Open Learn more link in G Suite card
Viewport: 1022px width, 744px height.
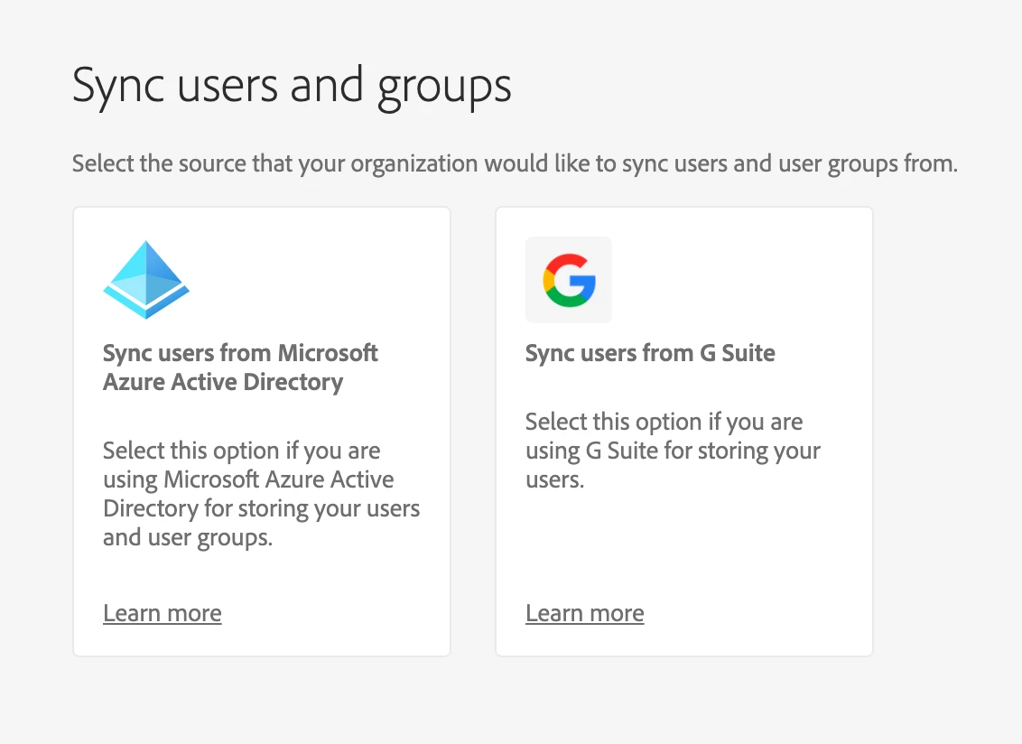tap(585, 613)
